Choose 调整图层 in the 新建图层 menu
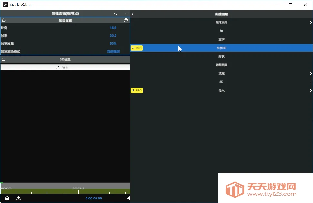The image size is (313, 203). pyautogui.click(x=221, y=65)
